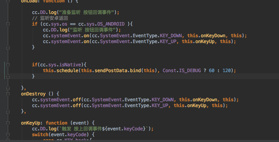Click the Const.IS_DEBUG identifier
Viewport: 279px width, 142px height.
pos(182,71)
